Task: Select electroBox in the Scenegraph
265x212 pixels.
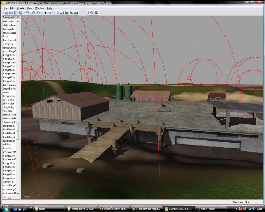Action: 9,21
